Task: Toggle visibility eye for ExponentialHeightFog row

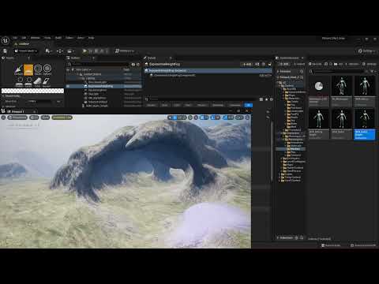Action: click(x=68, y=86)
